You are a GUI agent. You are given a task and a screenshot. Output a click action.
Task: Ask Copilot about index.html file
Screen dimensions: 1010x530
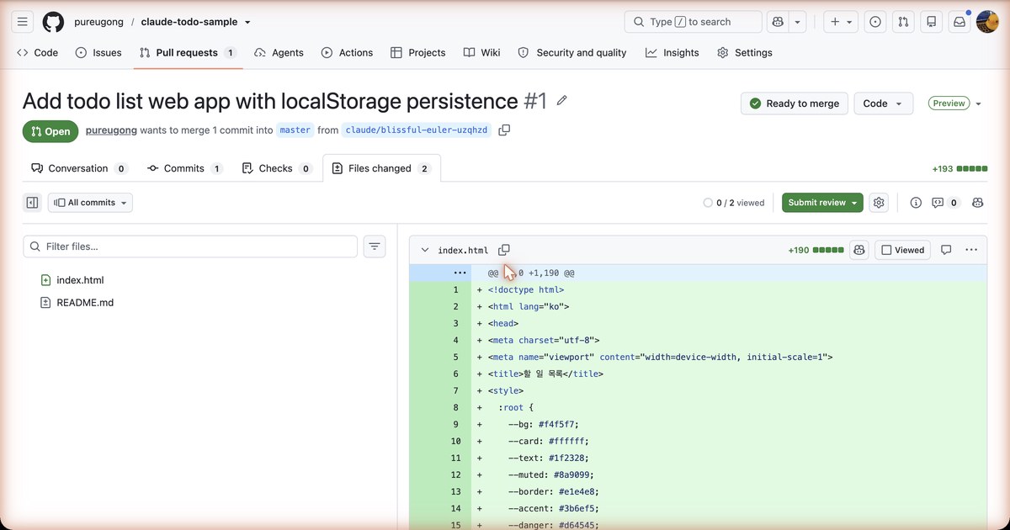859,250
